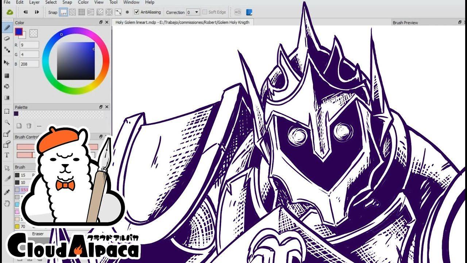This screenshot has width=467, height=263.
Task: Enable grid crisscross snap
Action: coord(82,12)
